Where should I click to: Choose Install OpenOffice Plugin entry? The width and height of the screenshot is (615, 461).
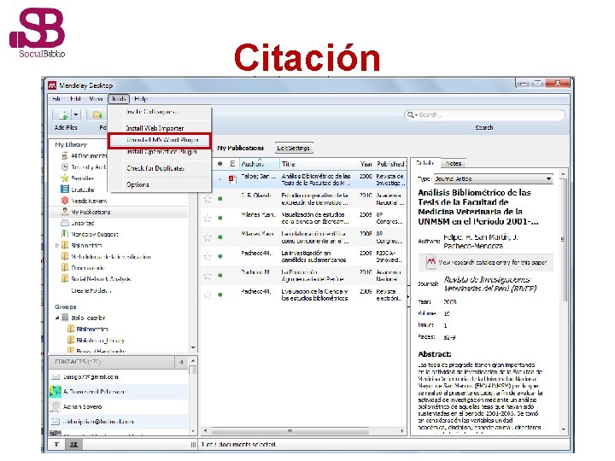[161, 152]
